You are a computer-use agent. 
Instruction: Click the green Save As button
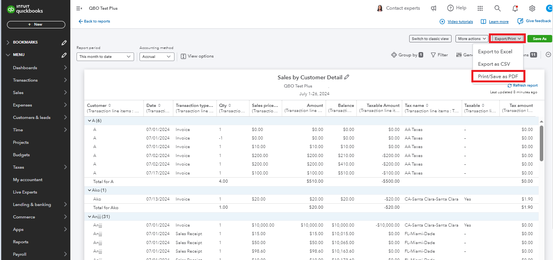[539, 39]
